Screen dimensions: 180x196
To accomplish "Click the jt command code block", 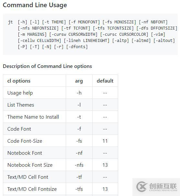I will tap(90, 34).
